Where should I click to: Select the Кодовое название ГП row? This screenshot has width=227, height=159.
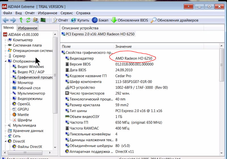coord(140,76)
